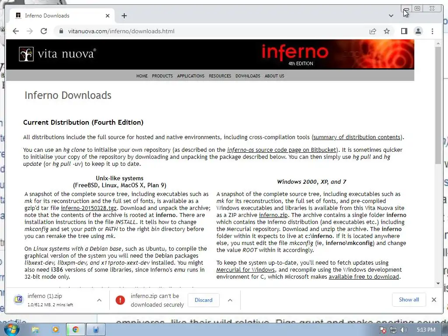Open the ABOUT US menu item

(274, 76)
